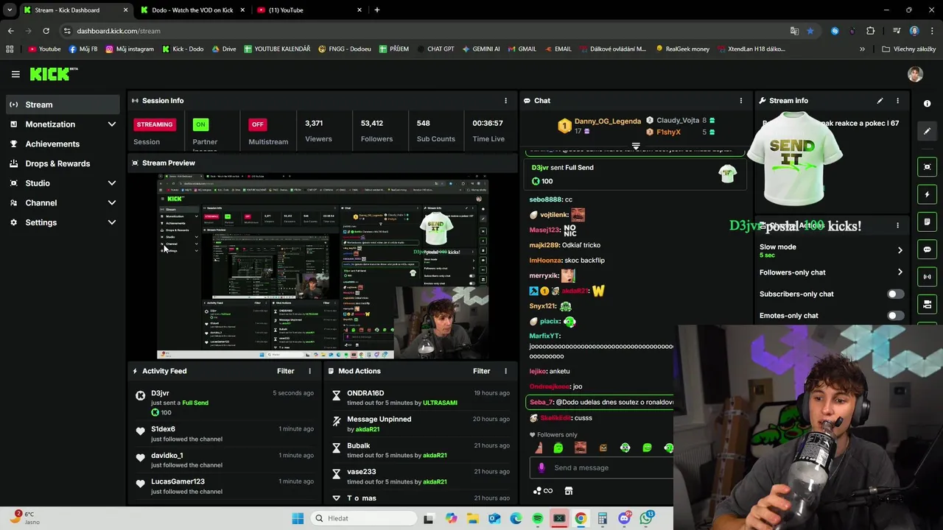This screenshot has height=530, width=943.
Task: Click the chat bubble icon on right rail
Action: (x=928, y=250)
